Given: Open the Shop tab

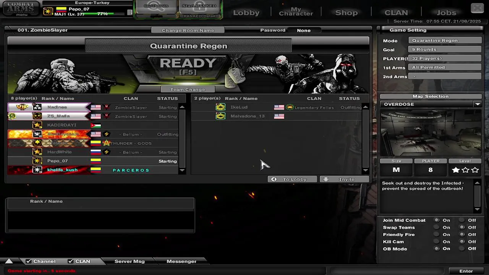Looking at the screenshot, I should 347,13.
